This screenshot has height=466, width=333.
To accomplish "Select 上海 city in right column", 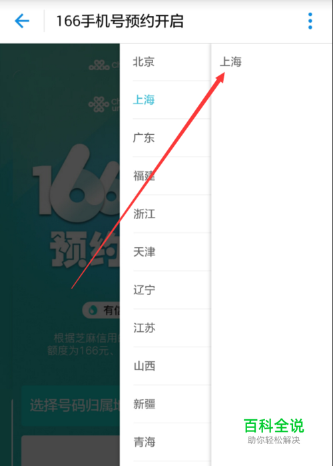I will [x=230, y=62].
